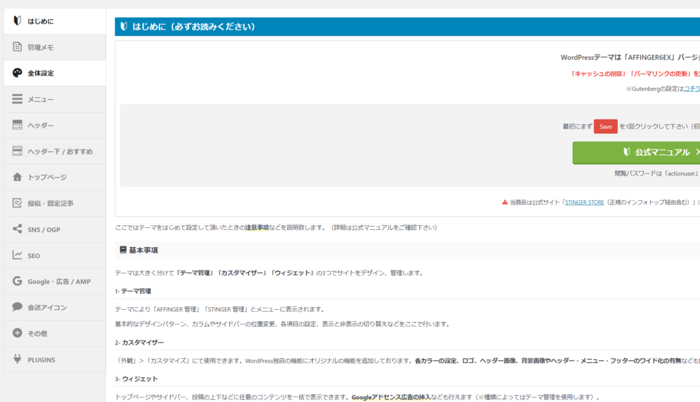Image resolution: width=700 pixels, height=402 pixels.
Task: Open the green 公式マニュアル button
Action: pyautogui.click(x=636, y=152)
